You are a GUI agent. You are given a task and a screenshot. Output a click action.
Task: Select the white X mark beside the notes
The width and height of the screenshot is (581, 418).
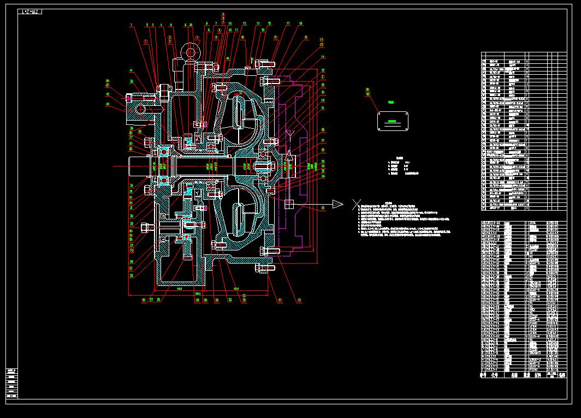[x=357, y=205]
